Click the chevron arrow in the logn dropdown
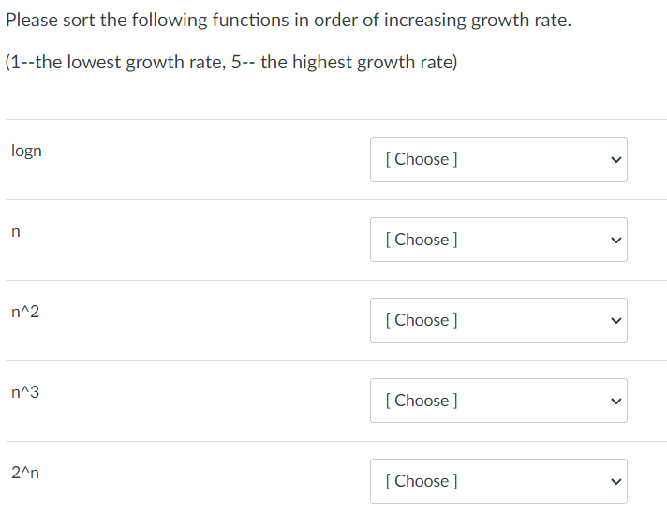The width and height of the screenshot is (667, 526). pos(615,159)
